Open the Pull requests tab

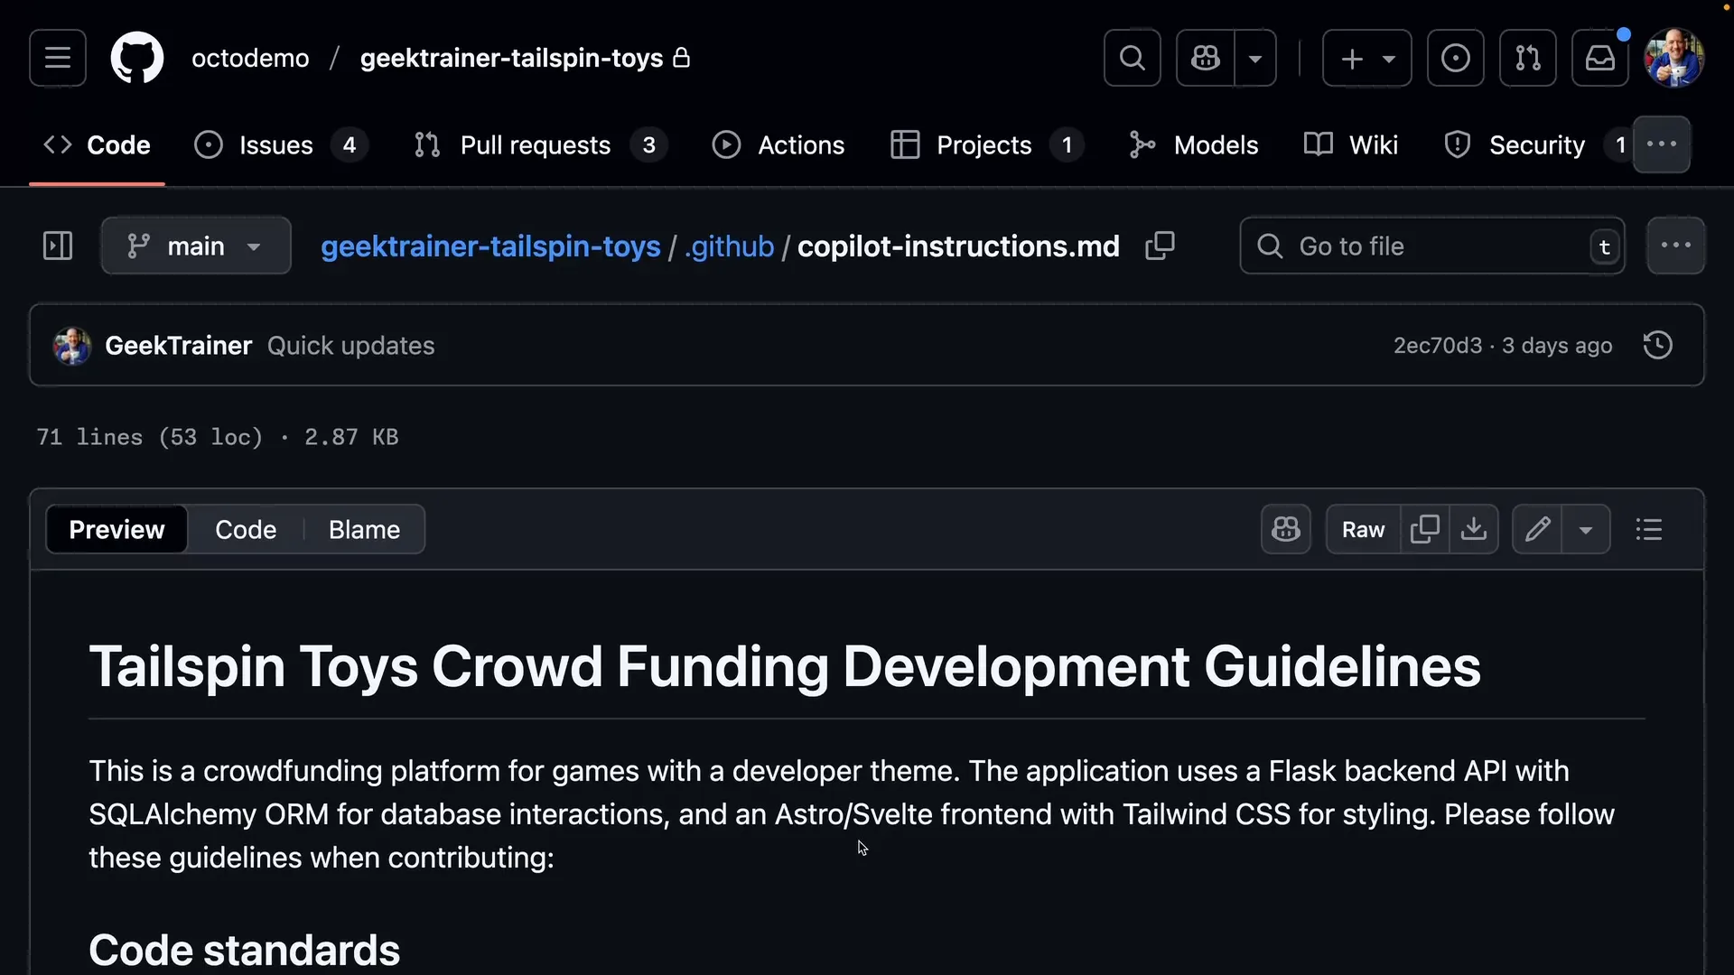click(x=540, y=145)
